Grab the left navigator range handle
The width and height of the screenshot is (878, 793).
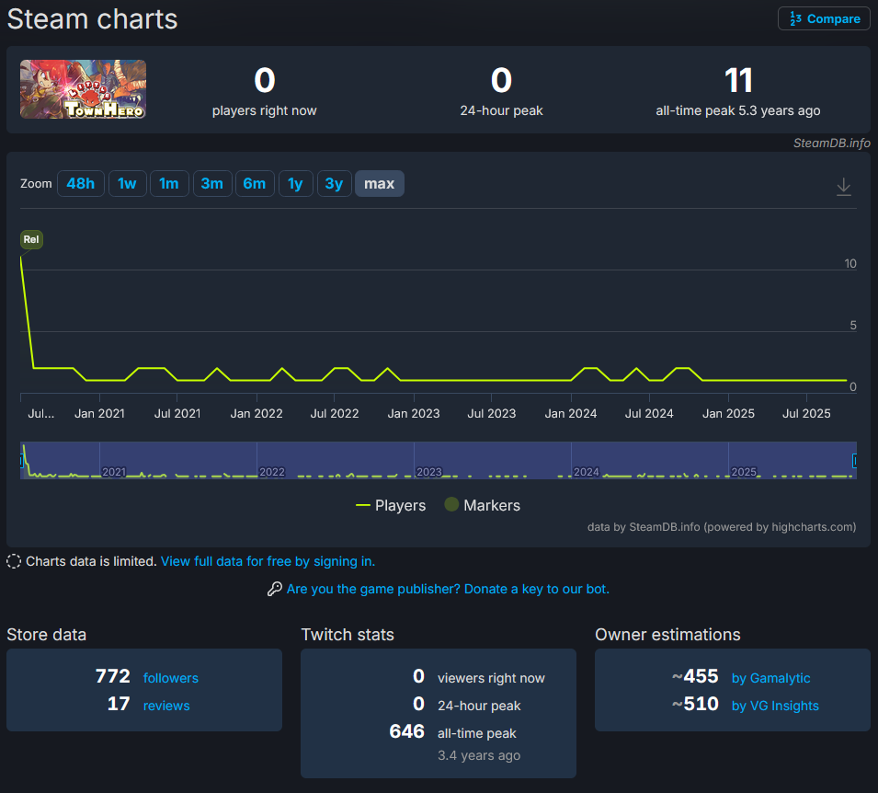coord(22,461)
